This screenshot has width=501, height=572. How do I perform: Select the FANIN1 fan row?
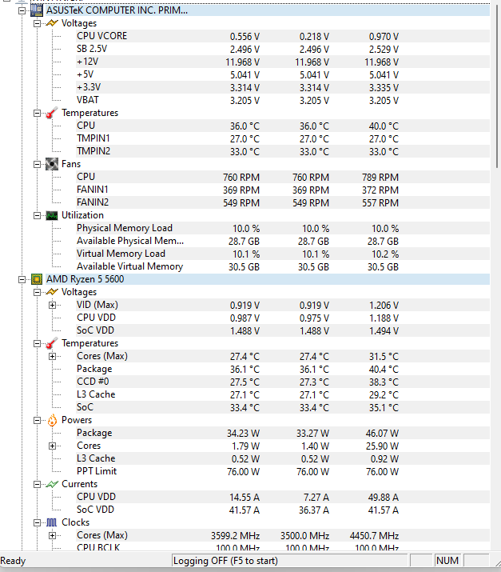pos(282,190)
